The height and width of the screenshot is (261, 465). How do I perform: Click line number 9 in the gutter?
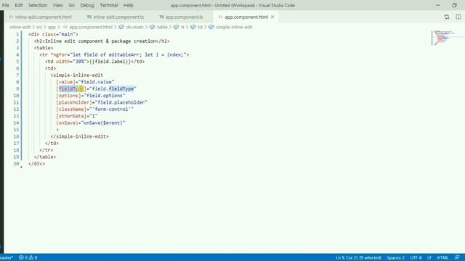(17, 88)
